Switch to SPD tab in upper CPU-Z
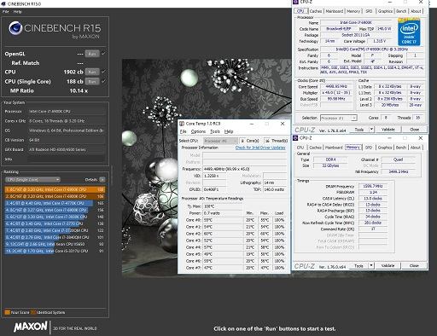The image size is (437, 336). click(x=369, y=11)
